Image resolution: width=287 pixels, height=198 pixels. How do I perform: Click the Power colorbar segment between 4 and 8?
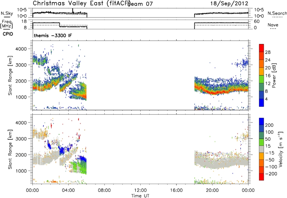(262, 95)
